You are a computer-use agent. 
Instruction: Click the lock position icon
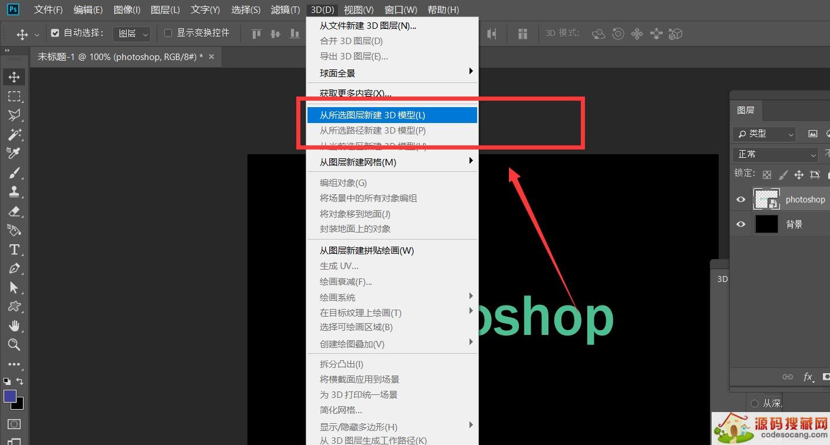click(799, 175)
